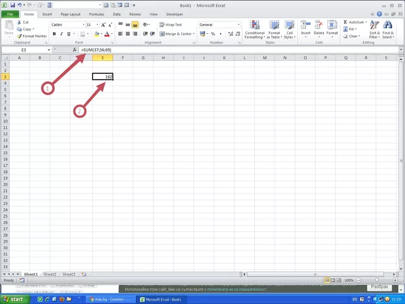Switch to Page Layout view icon in status bar
The width and height of the screenshot is (405, 304).
(x=333, y=280)
